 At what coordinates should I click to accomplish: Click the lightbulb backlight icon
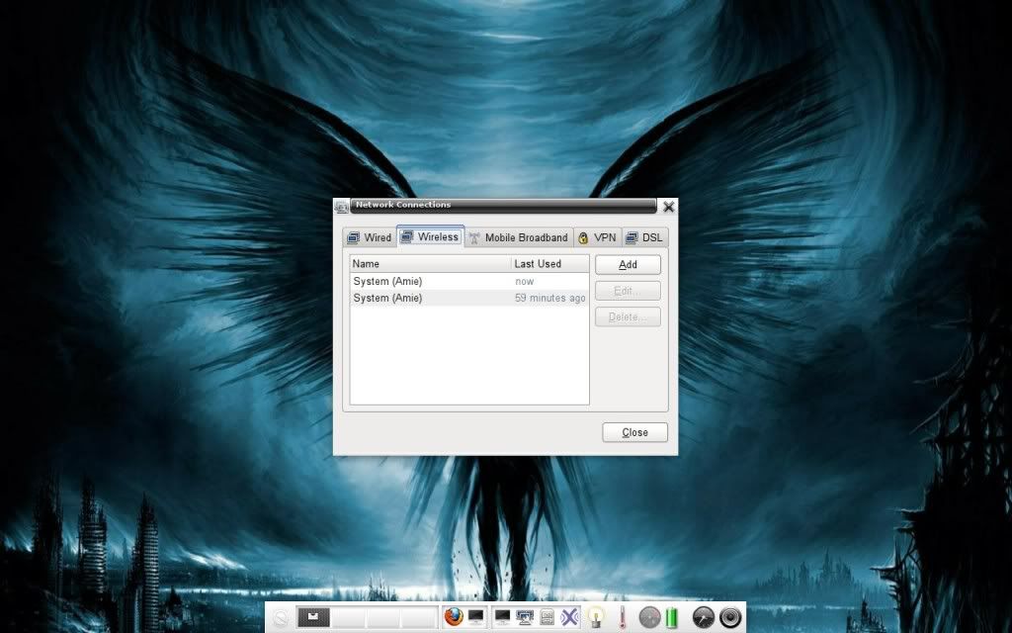tap(596, 617)
